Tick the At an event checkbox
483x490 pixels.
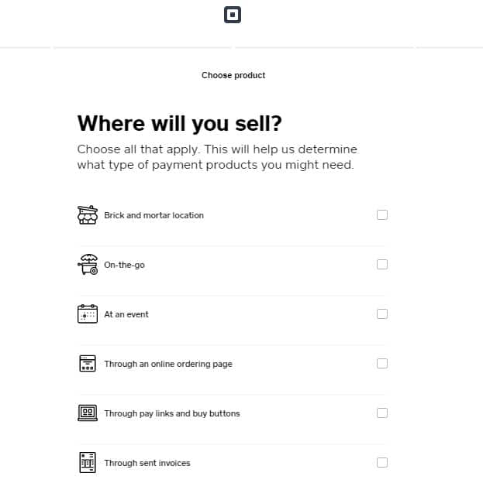(x=382, y=314)
